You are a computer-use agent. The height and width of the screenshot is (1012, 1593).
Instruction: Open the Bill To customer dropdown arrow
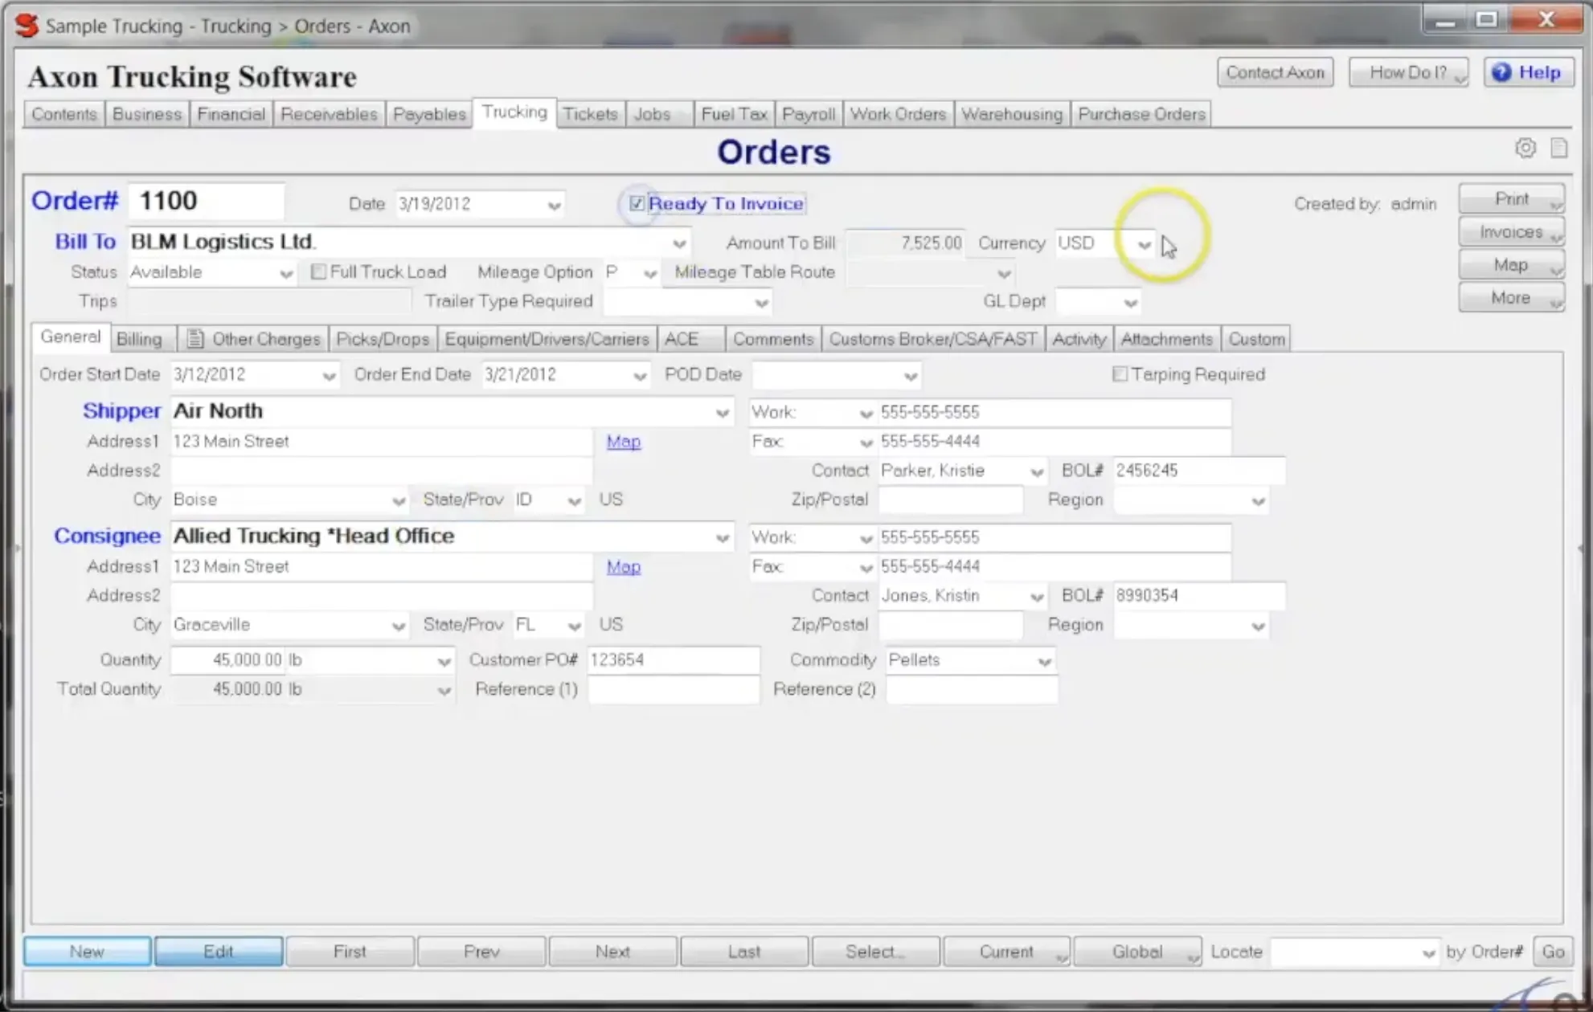[x=679, y=243]
